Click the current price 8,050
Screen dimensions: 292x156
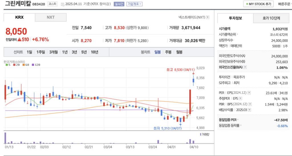16,31
